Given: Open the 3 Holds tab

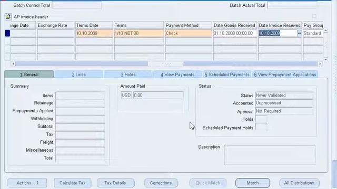Looking at the screenshot, I should tap(128, 75).
